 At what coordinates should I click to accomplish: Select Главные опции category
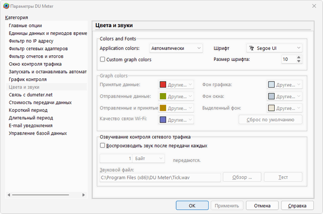click(x=25, y=26)
